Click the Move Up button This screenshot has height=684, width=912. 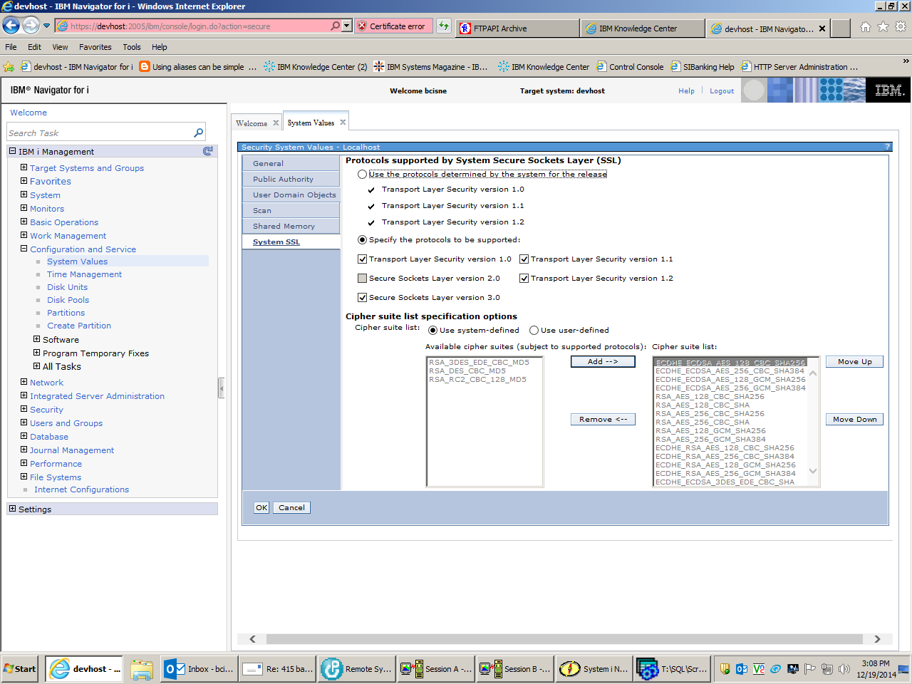[x=854, y=362]
